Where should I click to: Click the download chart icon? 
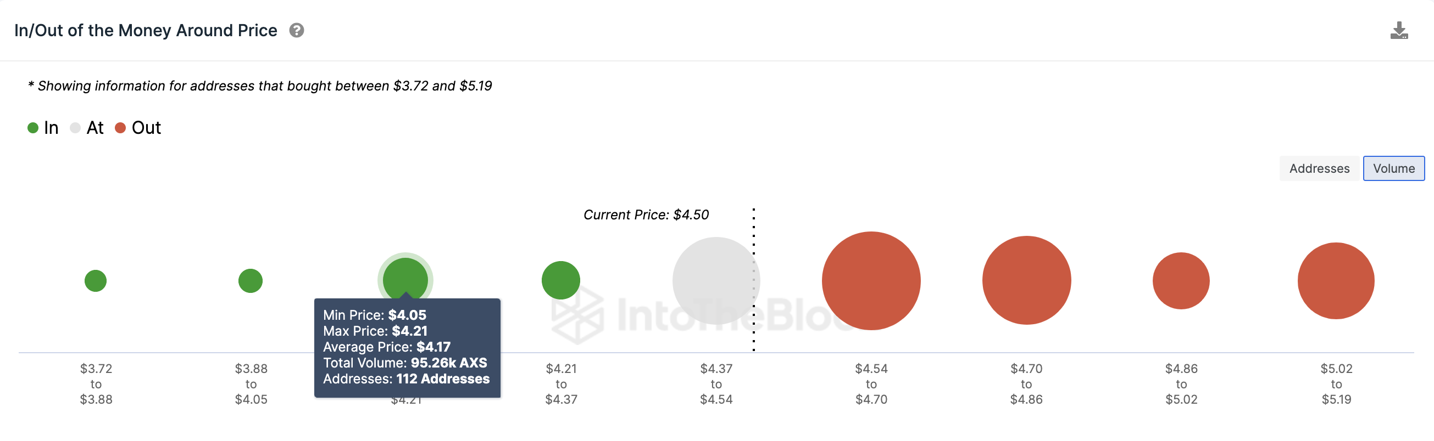pos(1398,31)
